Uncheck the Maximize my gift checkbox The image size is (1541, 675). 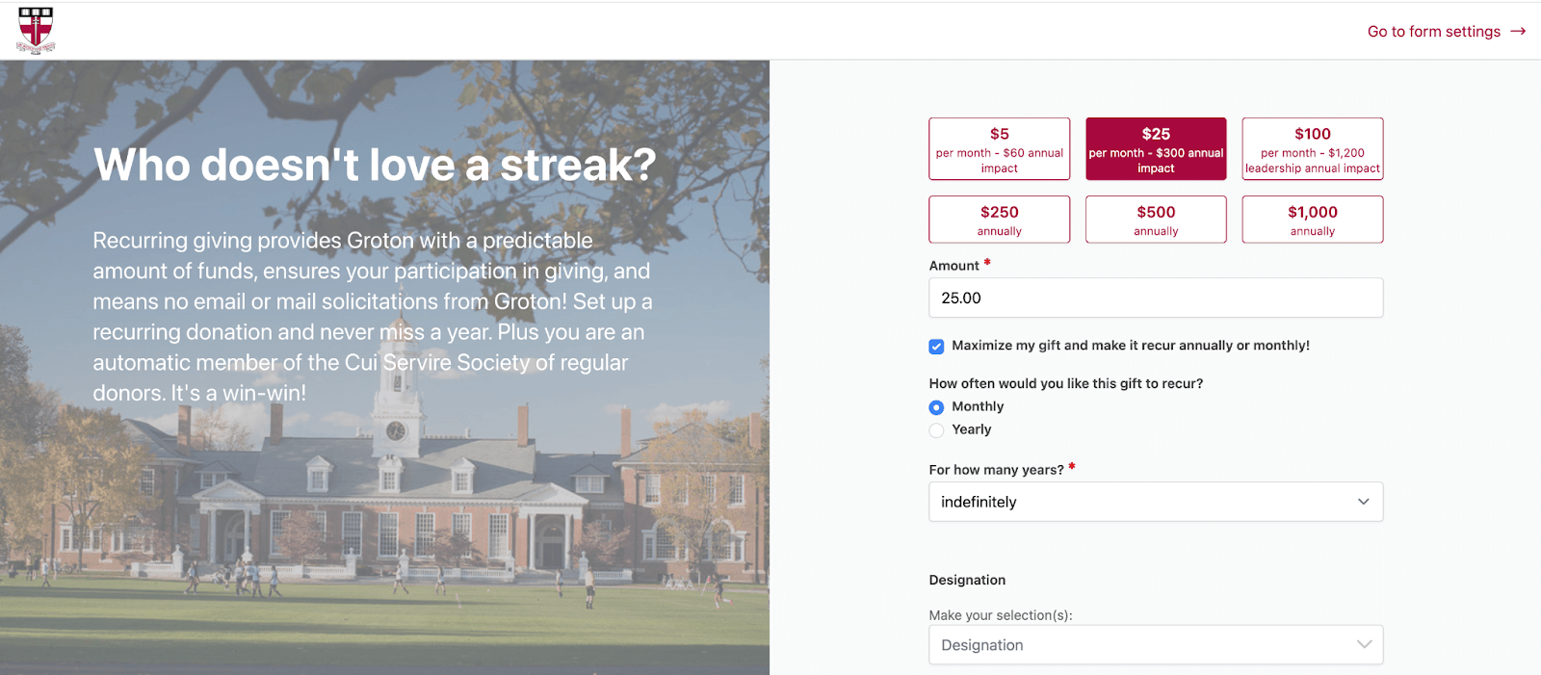click(x=935, y=346)
